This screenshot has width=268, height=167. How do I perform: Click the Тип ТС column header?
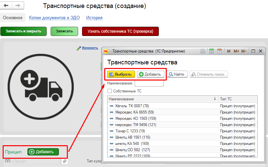238,99
